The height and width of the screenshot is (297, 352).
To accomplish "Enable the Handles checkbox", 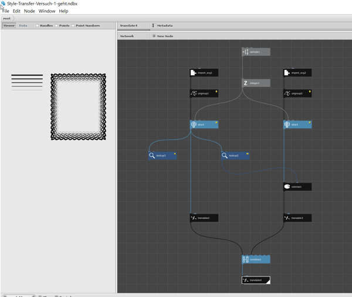I will [38, 26].
